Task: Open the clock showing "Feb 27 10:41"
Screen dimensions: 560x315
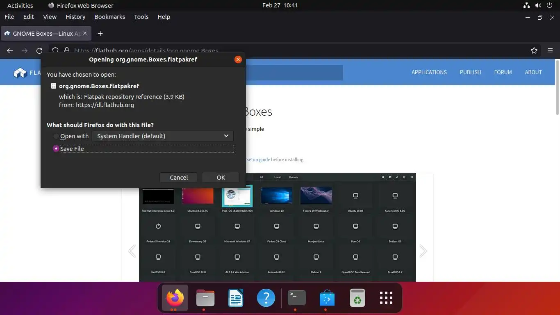Action: coord(280,5)
